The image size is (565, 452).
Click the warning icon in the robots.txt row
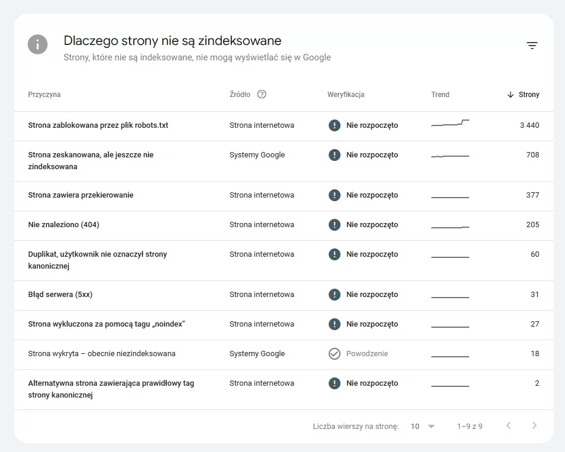click(334, 125)
